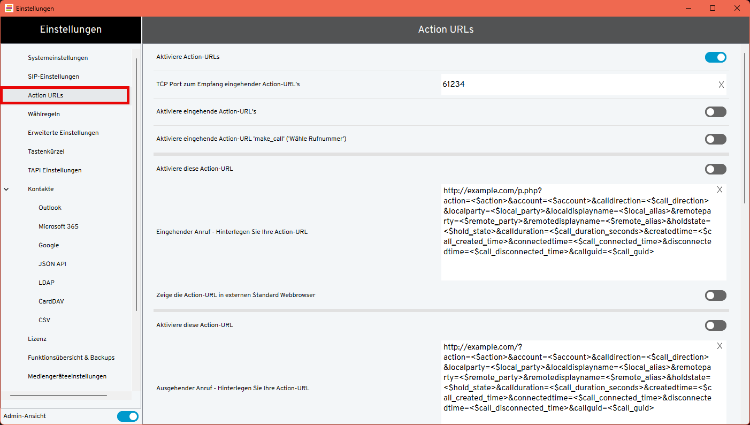Collapse the Kontakte tree chevron
750x425 pixels.
point(6,189)
